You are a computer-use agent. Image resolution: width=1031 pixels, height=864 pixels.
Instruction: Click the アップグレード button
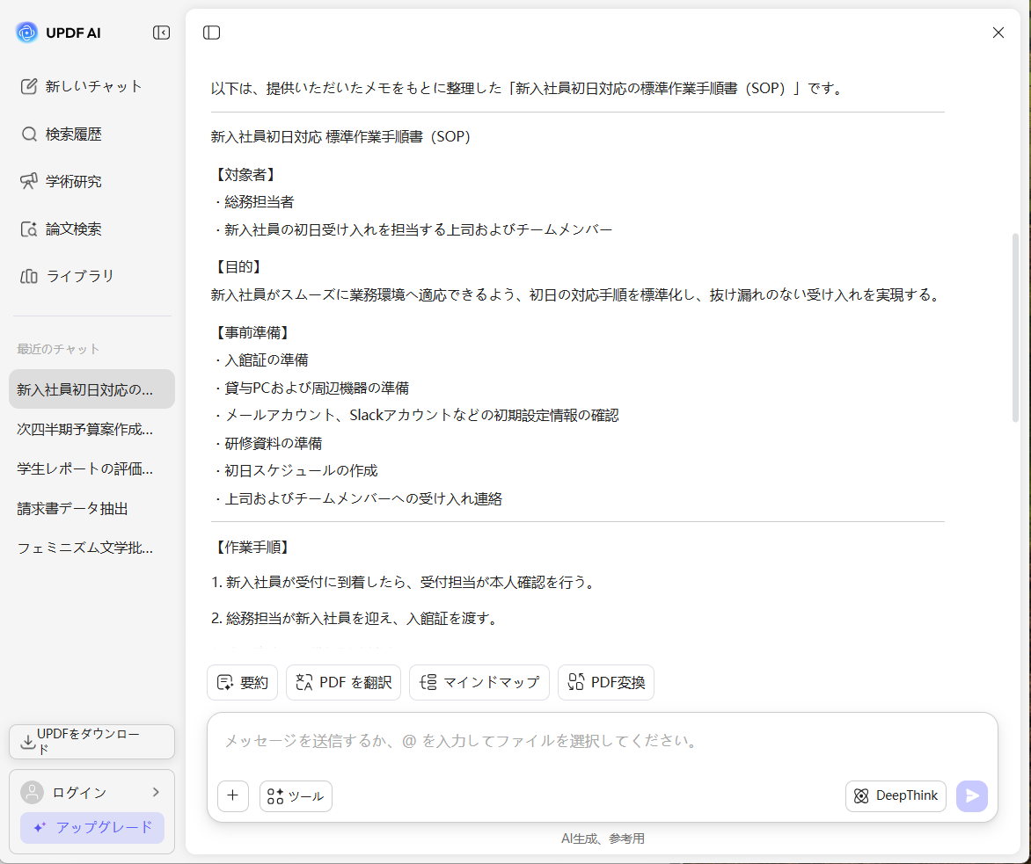click(91, 829)
